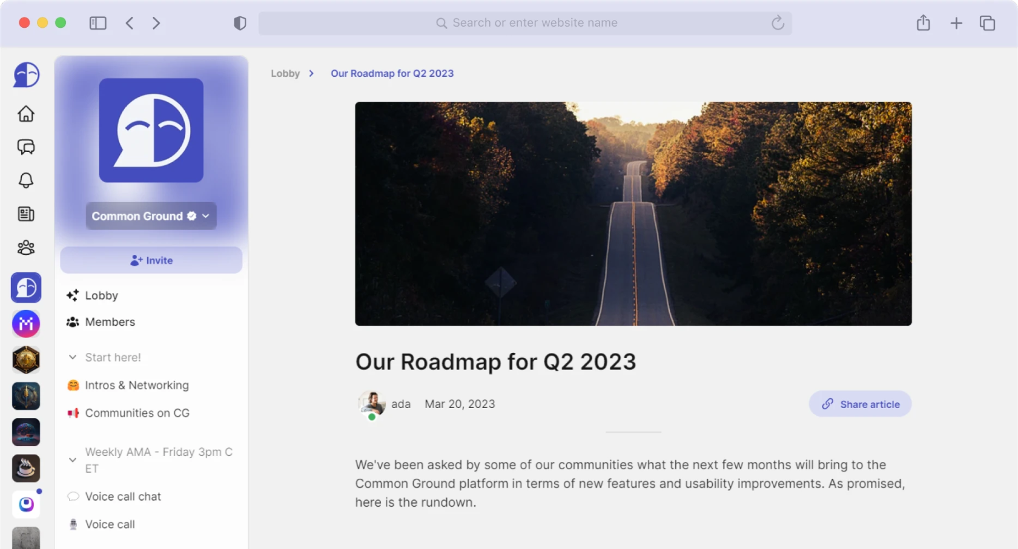Open the browser share icon
1018x549 pixels.
click(x=923, y=23)
